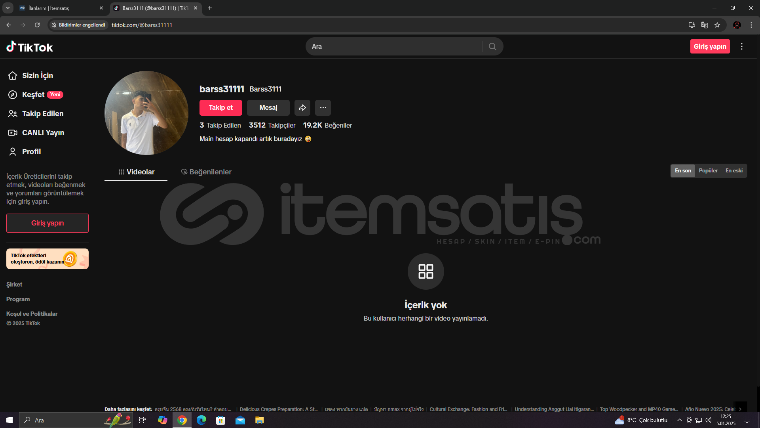Viewport: 760px width, 428px height.
Task: Open Windows notification center
Action: point(747,420)
